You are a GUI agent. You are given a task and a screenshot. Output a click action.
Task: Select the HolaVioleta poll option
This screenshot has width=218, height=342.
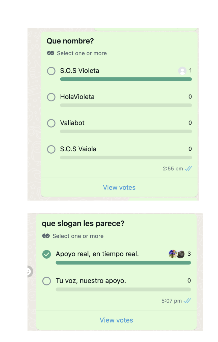click(x=51, y=97)
